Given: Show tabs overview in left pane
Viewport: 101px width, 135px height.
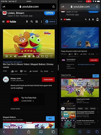Looking at the screenshot, I should coord(53,132).
